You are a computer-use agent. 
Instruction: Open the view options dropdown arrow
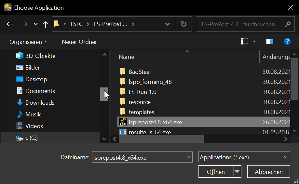tap(254, 41)
